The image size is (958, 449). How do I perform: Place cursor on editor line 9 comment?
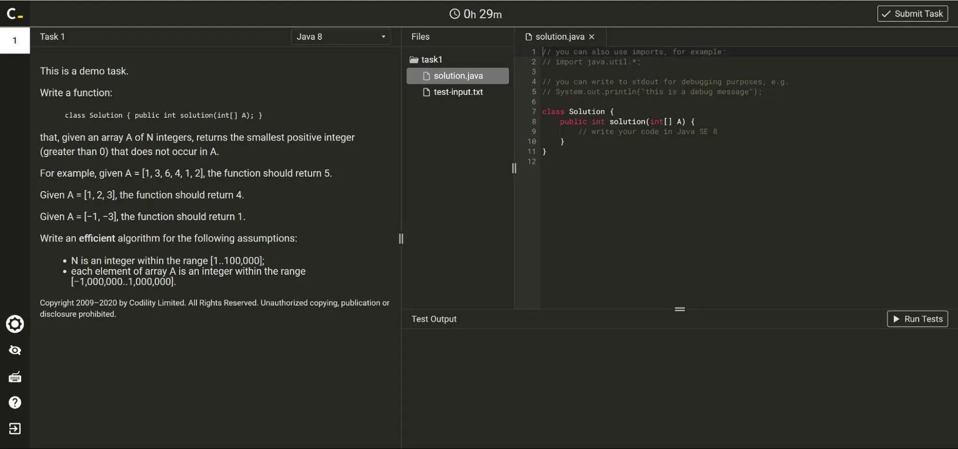pyautogui.click(x=647, y=132)
